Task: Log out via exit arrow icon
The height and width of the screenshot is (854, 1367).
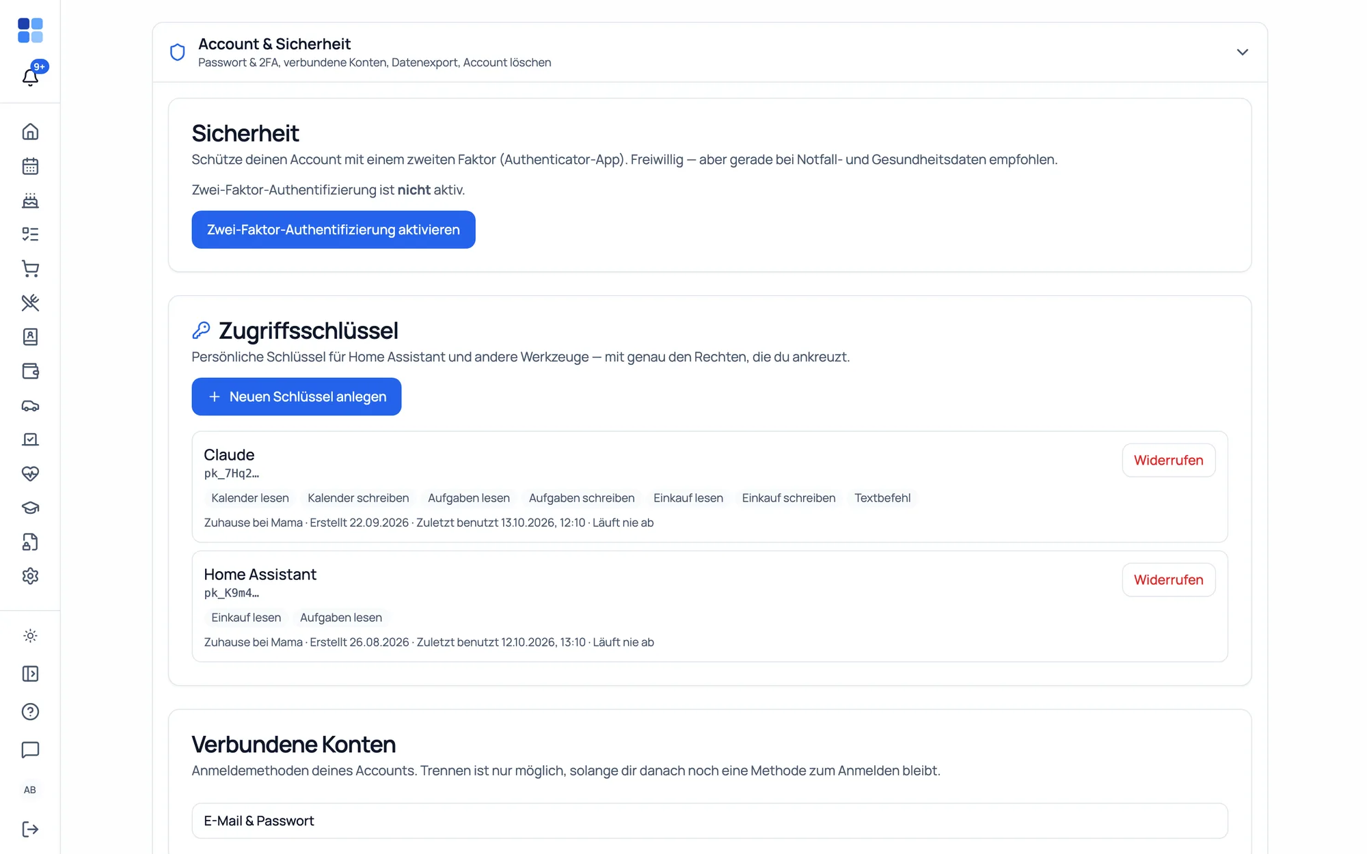Action: click(30, 829)
